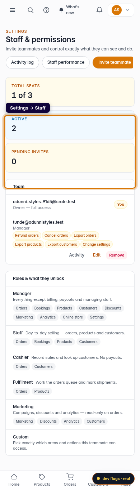Click the Bookings tag under Manager

[x=42, y=308]
